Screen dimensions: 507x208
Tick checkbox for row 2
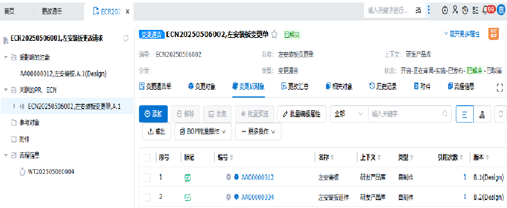tap(147, 197)
